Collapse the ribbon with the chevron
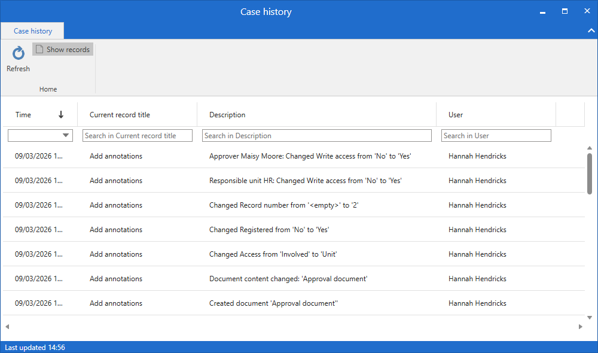 click(x=591, y=31)
